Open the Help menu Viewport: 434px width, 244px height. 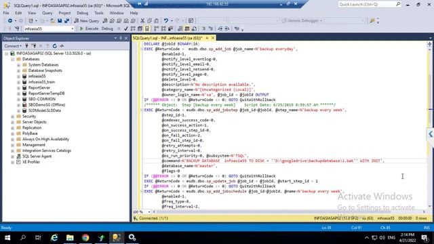click(134, 13)
